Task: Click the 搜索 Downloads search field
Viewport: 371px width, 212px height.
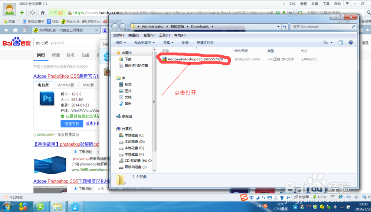Action: [323, 27]
